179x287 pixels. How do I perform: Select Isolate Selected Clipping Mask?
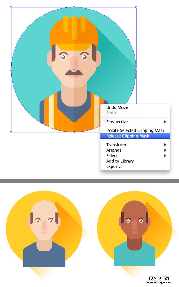pyautogui.click(x=135, y=130)
